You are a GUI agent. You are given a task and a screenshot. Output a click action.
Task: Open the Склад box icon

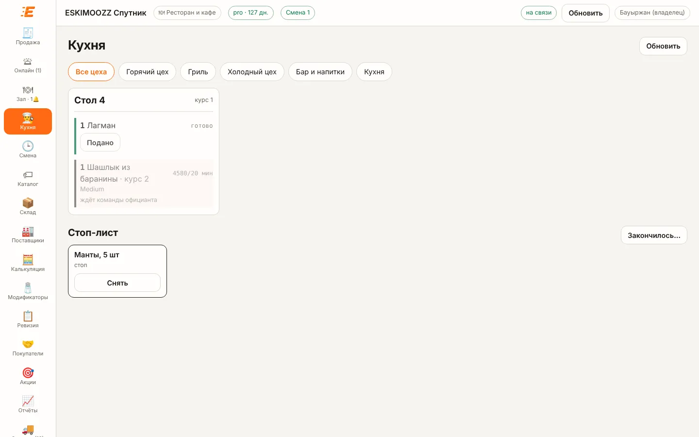(x=28, y=203)
